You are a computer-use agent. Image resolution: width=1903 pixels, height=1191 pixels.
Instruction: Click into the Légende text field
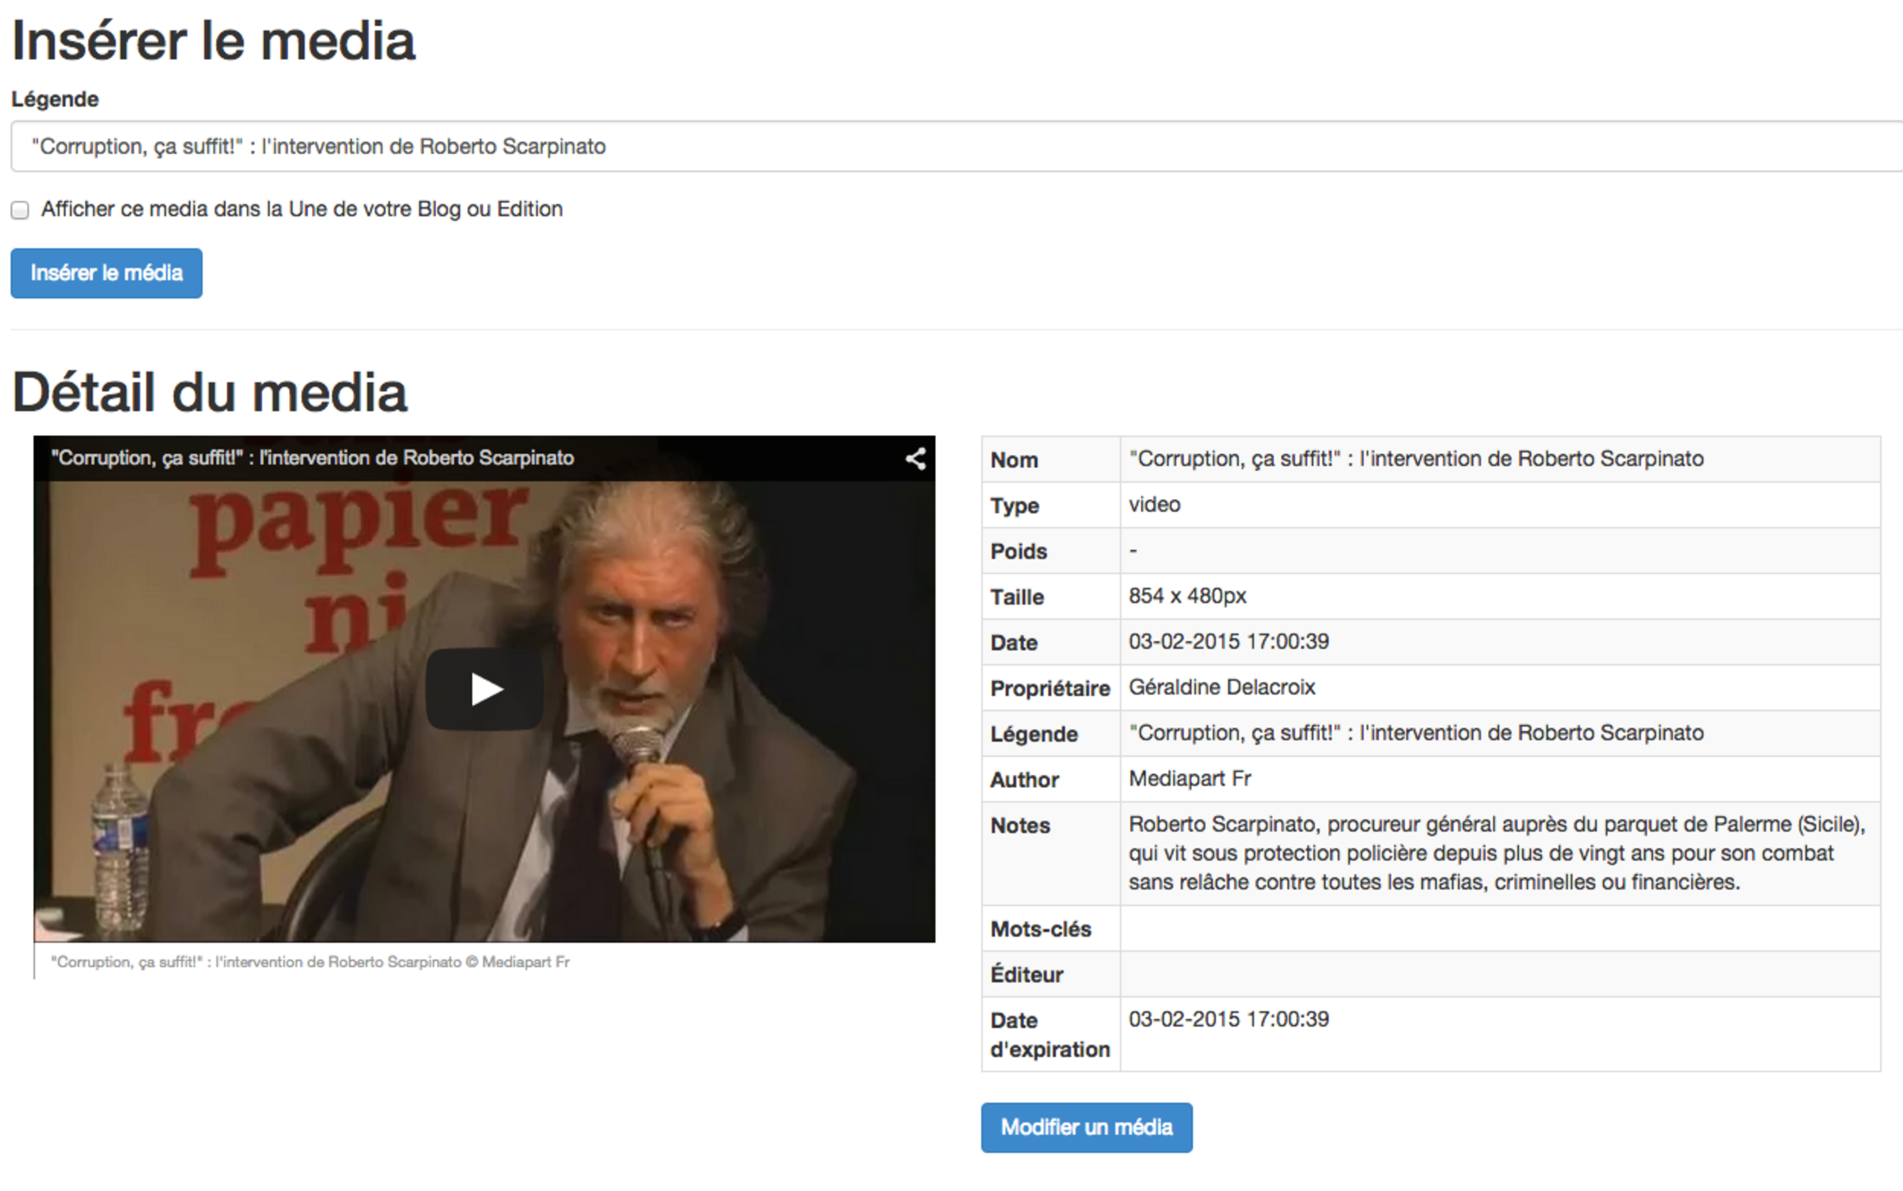tap(951, 146)
